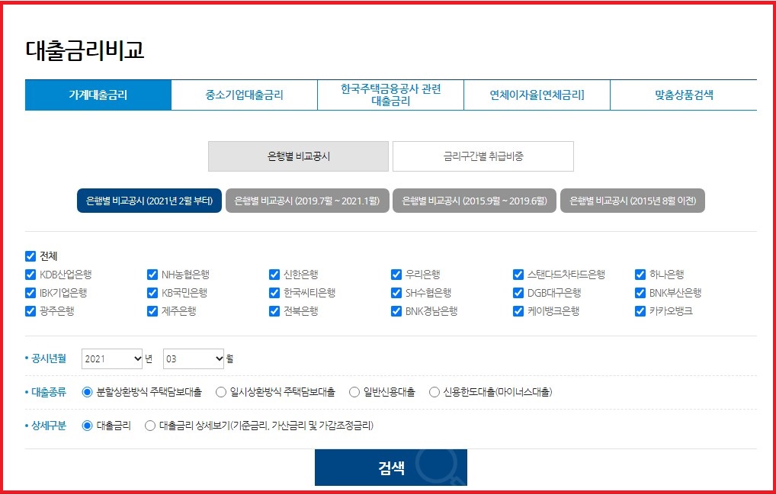
Task: Click the 검색 search button
Action: point(391,468)
